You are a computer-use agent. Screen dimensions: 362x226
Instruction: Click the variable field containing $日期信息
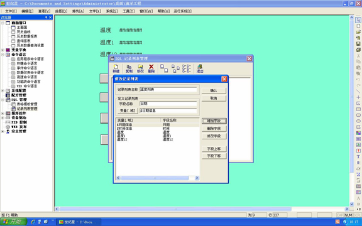tap(168, 110)
